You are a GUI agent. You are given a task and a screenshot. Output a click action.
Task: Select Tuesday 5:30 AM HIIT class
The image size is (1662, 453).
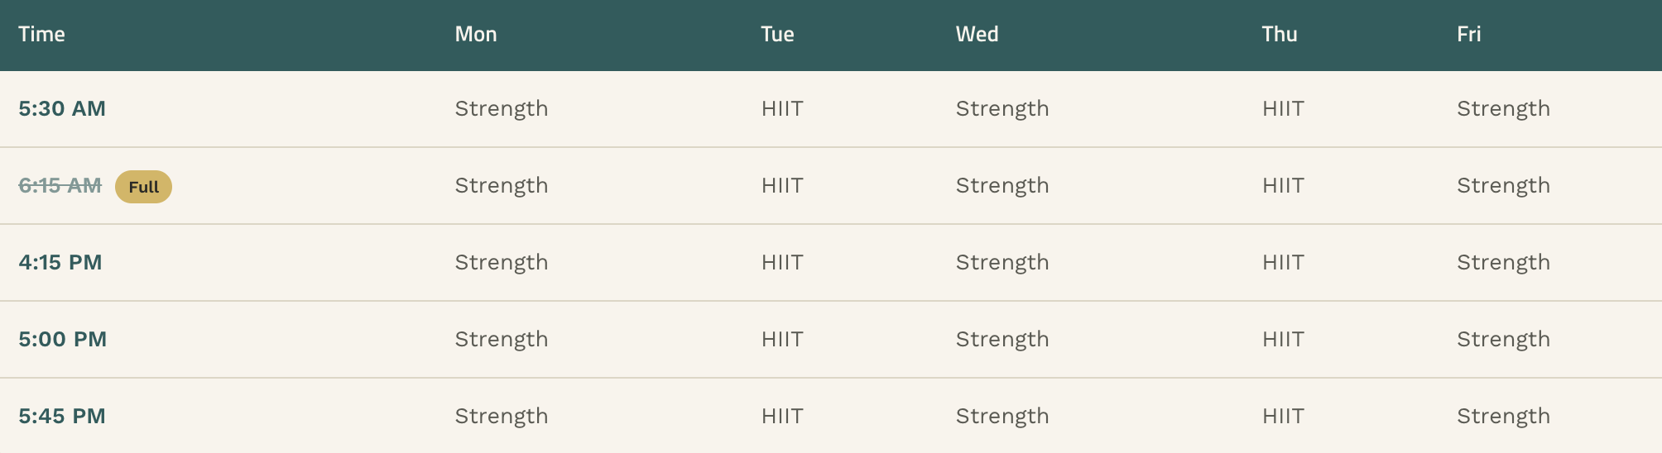782,109
